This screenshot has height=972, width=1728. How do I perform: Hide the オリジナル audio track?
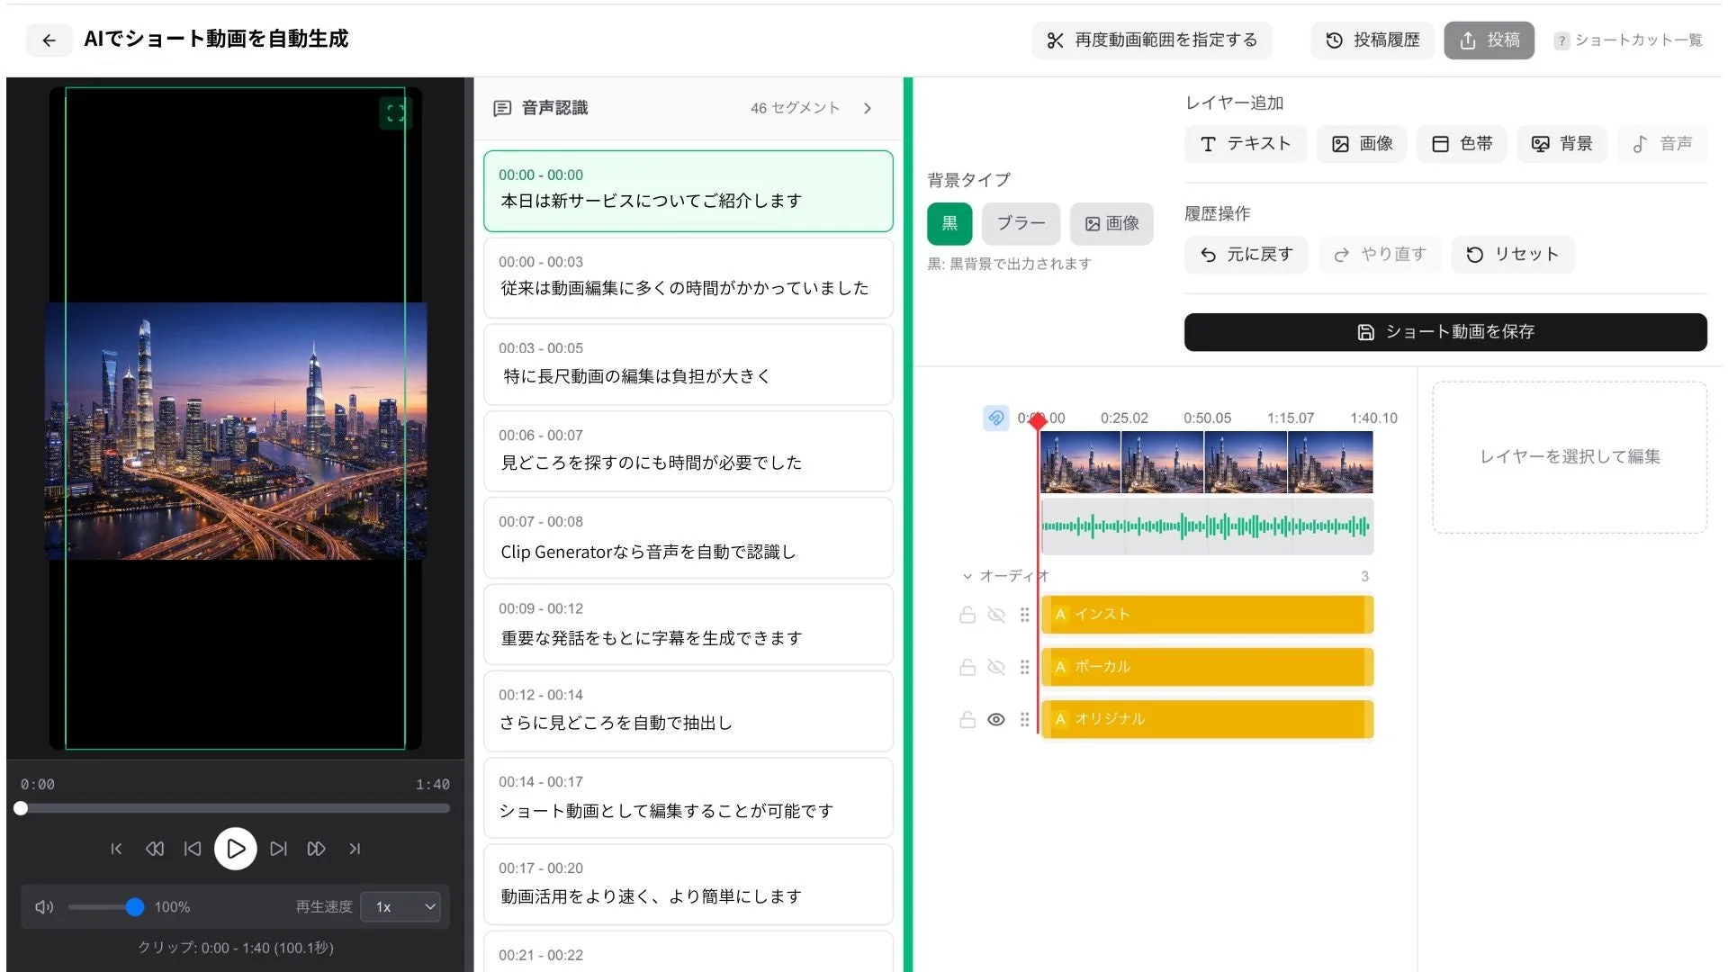[x=996, y=719]
